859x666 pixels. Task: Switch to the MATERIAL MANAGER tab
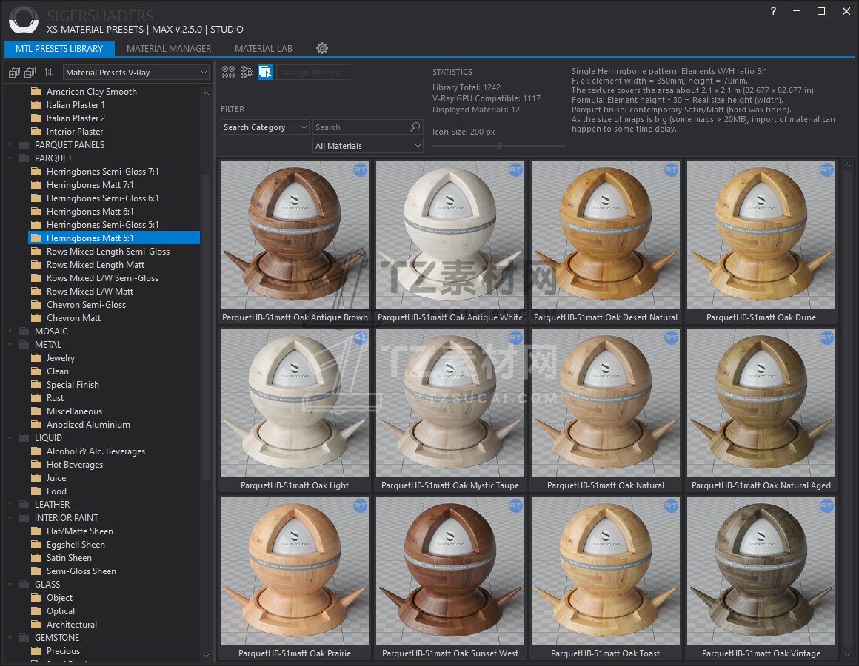pyautogui.click(x=169, y=49)
